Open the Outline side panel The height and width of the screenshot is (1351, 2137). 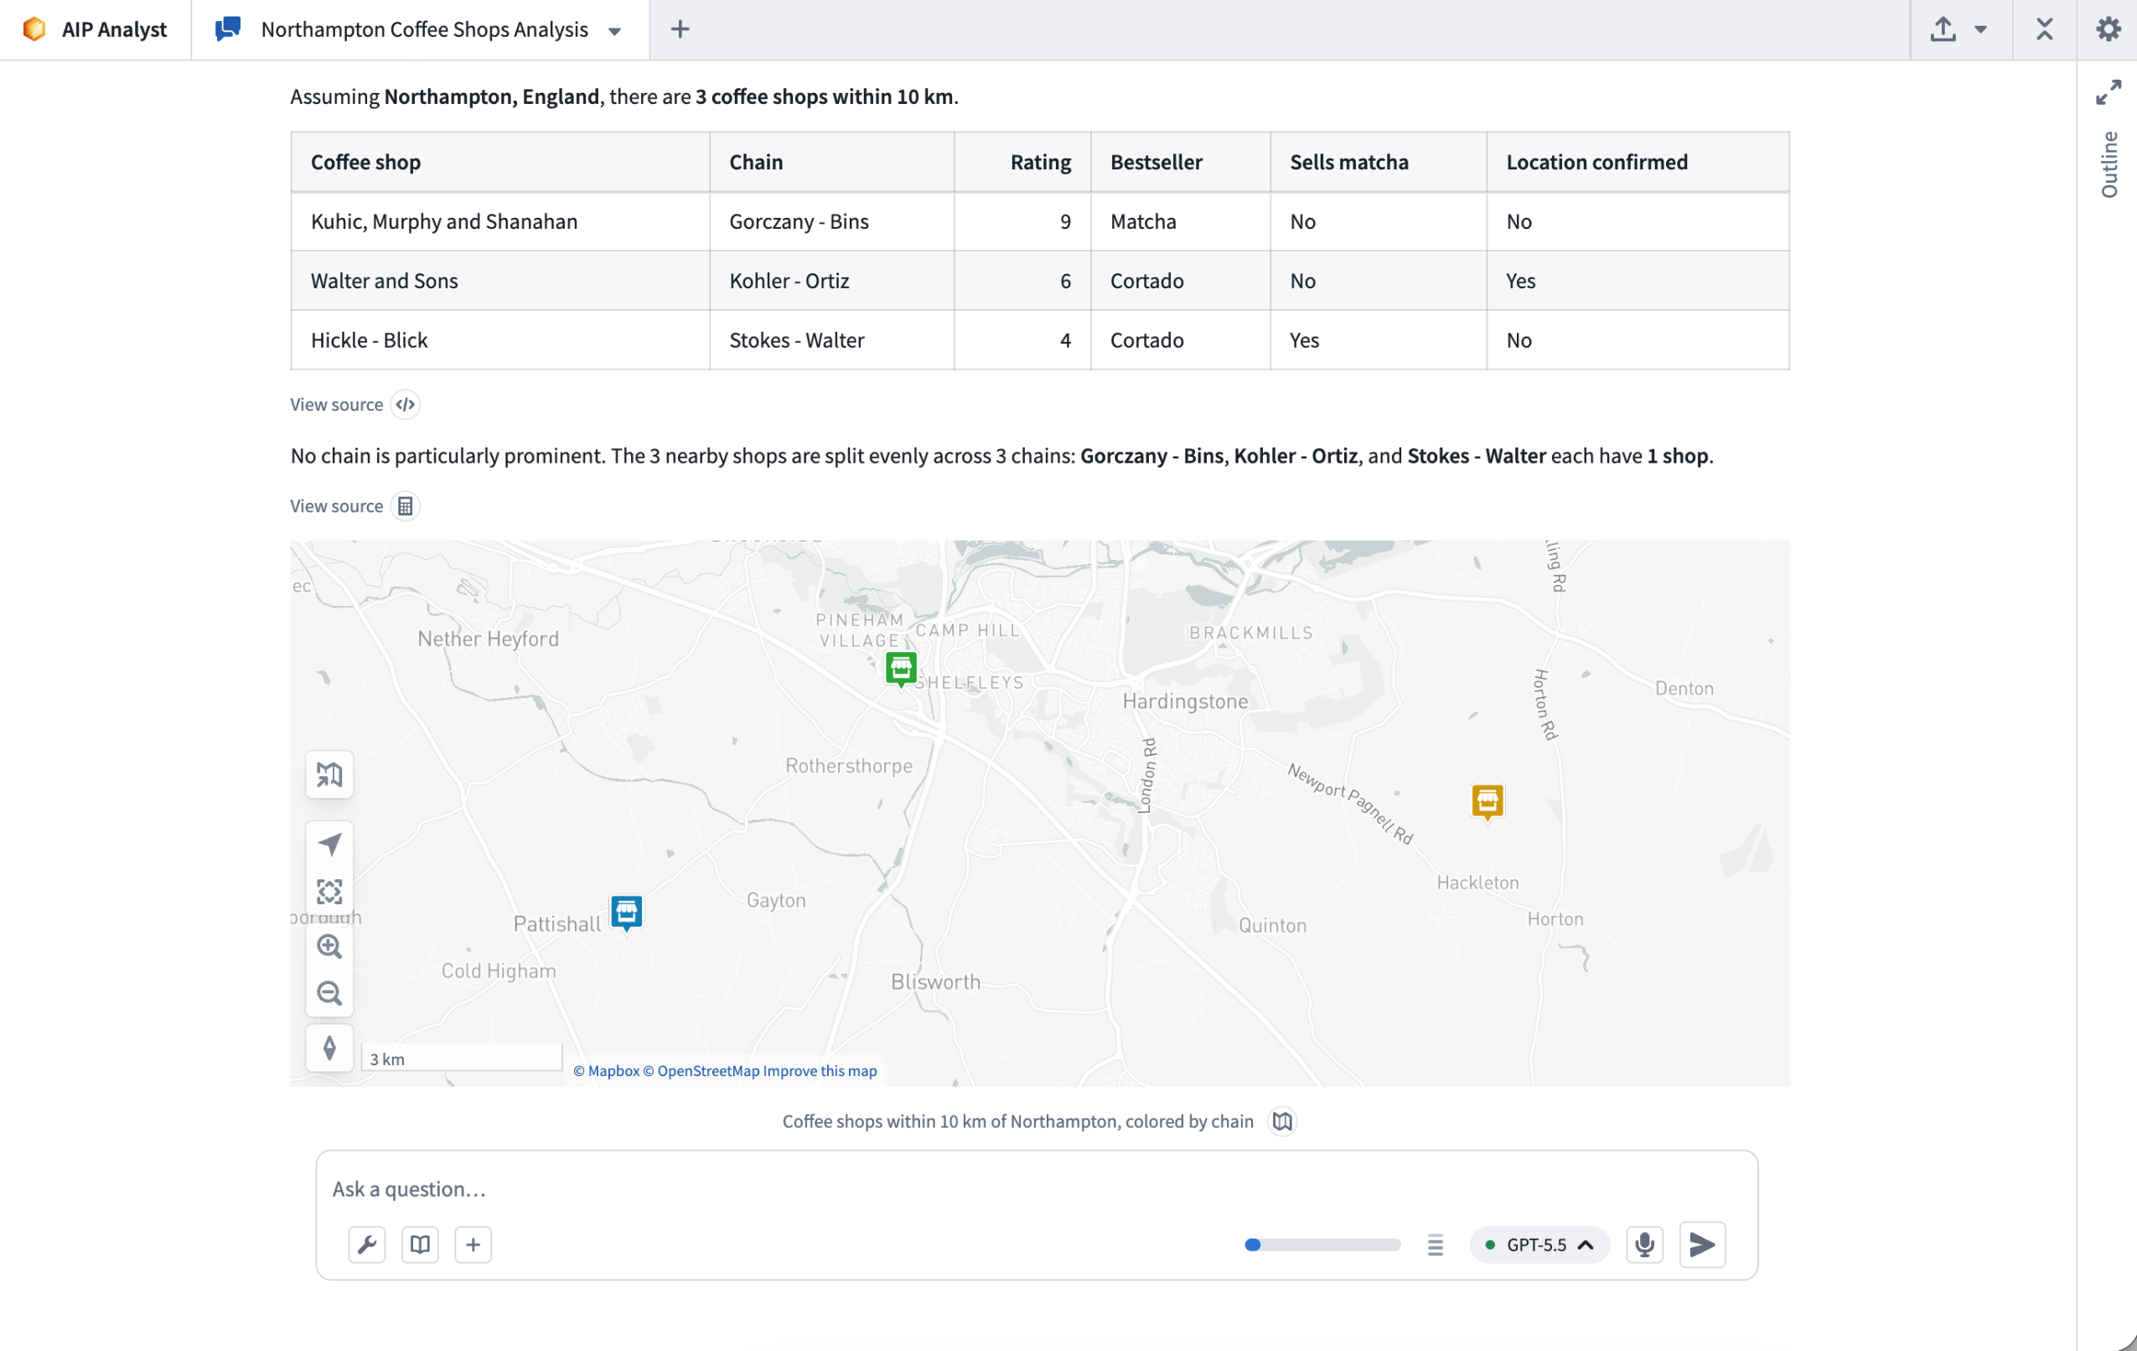click(x=2109, y=164)
